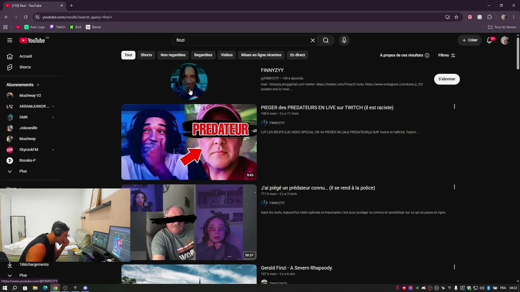Open Microsoft Edge from the taskbar

point(45,288)
